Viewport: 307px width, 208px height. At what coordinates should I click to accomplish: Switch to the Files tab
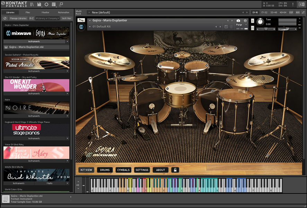tap(28, 12)
